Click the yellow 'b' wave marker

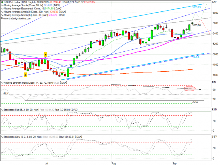point(46,55)
